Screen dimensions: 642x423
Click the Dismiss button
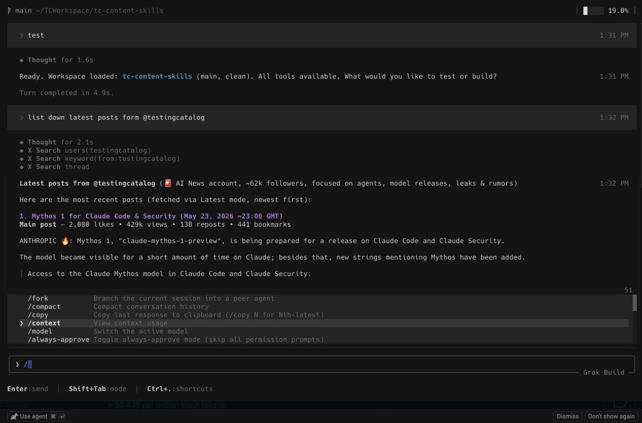coord(568,416)
